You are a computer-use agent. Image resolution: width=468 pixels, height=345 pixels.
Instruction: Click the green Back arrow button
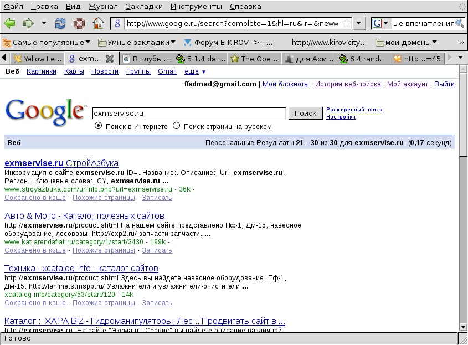pos(10,23)
